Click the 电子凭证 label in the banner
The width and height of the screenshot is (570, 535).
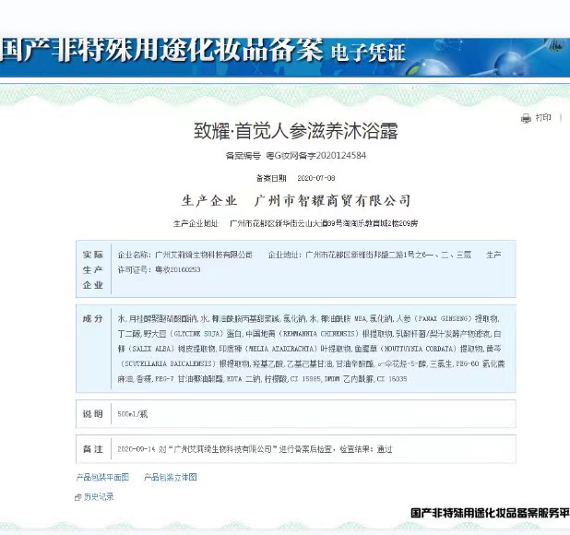(367, 53)
